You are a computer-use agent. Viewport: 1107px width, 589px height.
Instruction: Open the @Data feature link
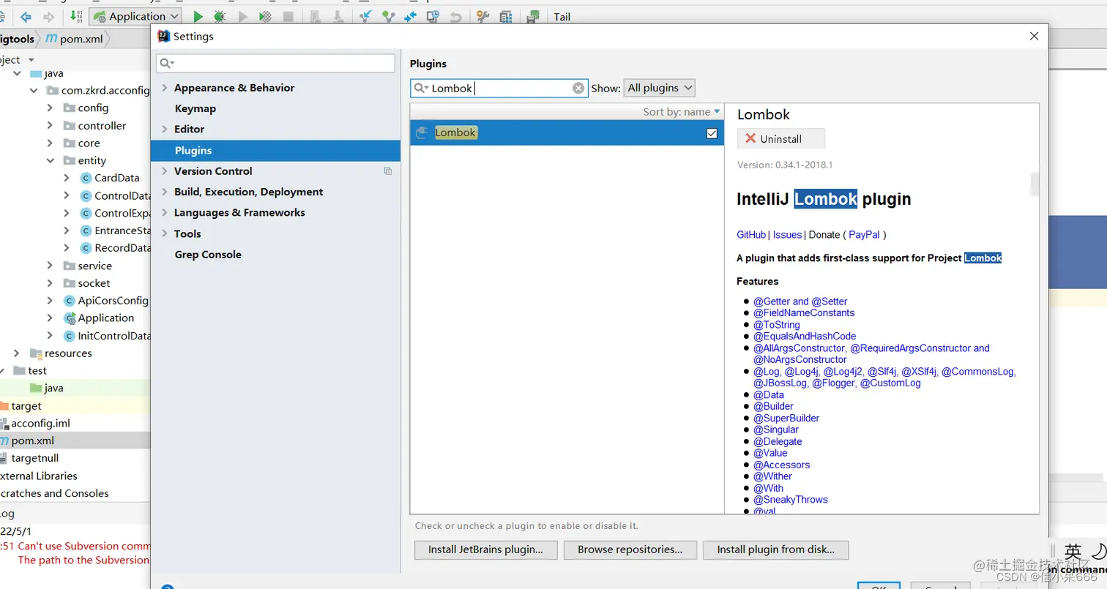click(x=769, y=395)
